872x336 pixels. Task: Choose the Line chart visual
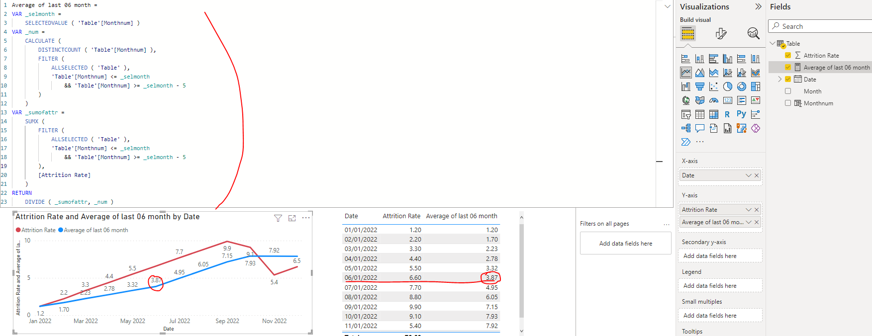pos(686,73)
